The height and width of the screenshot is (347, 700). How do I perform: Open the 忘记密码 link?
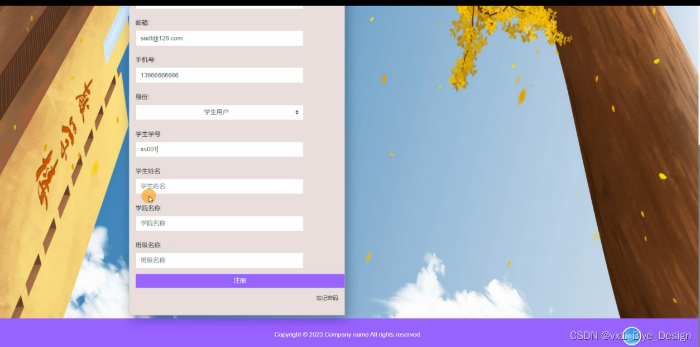[x=327, y=298]
